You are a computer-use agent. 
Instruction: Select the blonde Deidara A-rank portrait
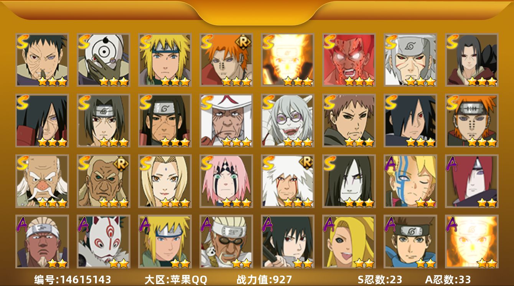(349, 241)
